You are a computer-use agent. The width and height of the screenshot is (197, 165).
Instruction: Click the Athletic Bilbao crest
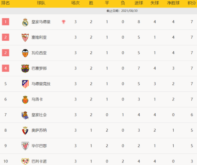25,146
